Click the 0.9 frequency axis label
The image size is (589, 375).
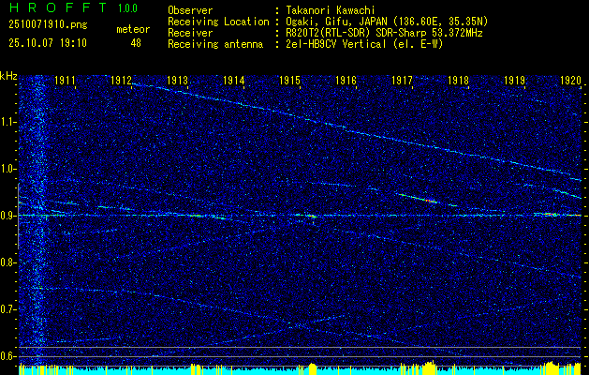pyautogui.click(x=8, y=216)
